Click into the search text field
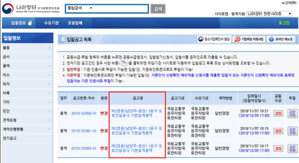The width and height of the screenshot is (299, 163). 120,8
